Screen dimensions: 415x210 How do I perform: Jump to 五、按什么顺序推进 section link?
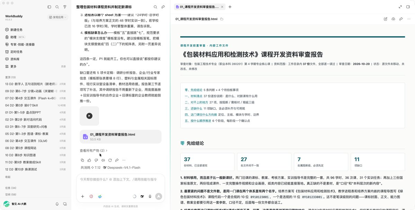pyautogui.click(x=198, y=121)
